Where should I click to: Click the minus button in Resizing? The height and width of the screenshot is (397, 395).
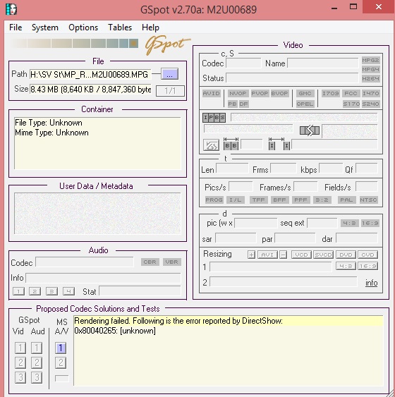coord(284,255)
